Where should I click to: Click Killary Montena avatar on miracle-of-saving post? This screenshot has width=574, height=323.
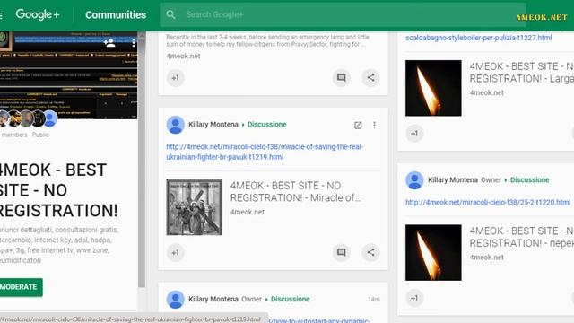(x=176, y=125)
